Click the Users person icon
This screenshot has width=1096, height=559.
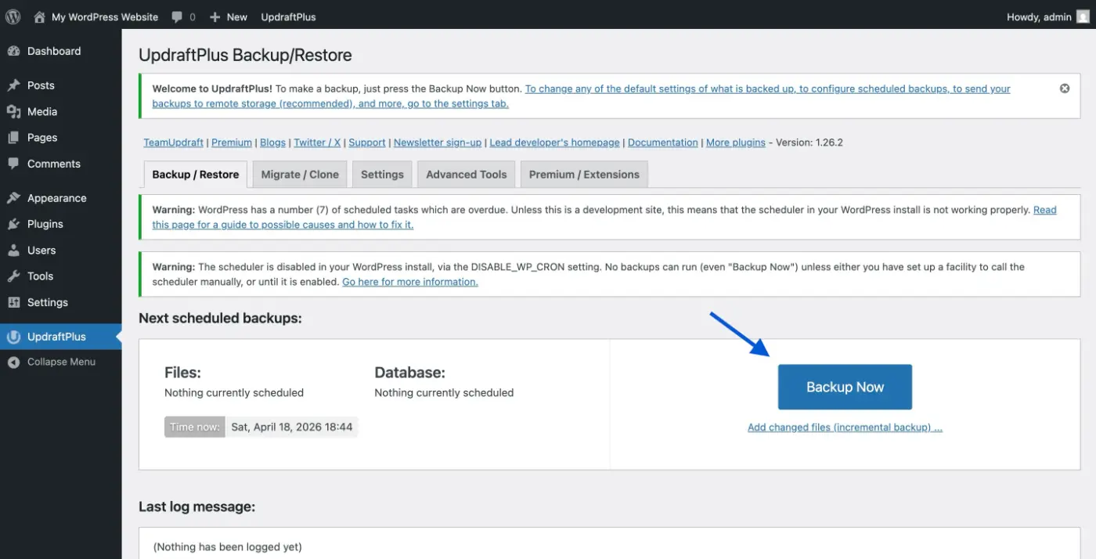pyautogui.click(x=13, y=251)
